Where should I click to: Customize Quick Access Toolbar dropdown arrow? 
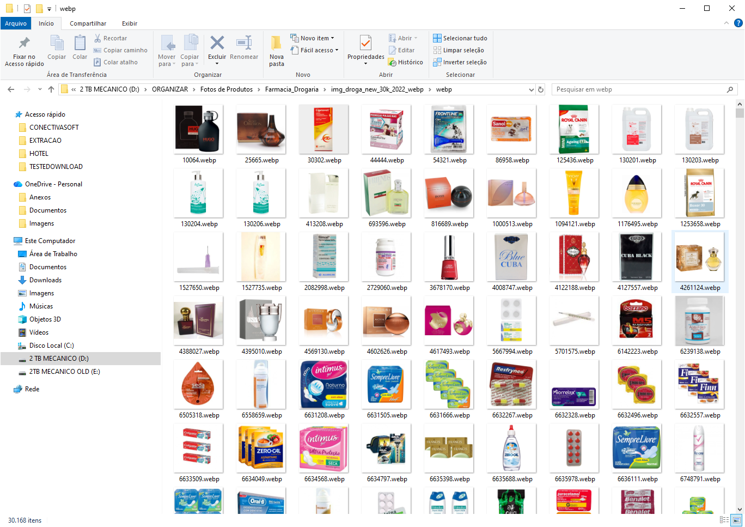(x=49, y=9)
